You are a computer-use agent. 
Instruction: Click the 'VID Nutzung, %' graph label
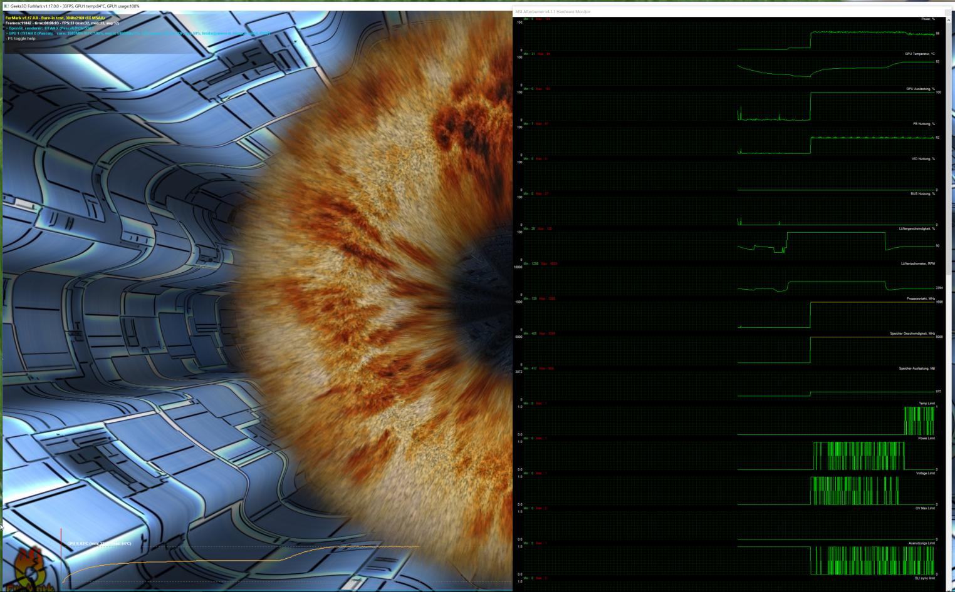pos(923,159)
